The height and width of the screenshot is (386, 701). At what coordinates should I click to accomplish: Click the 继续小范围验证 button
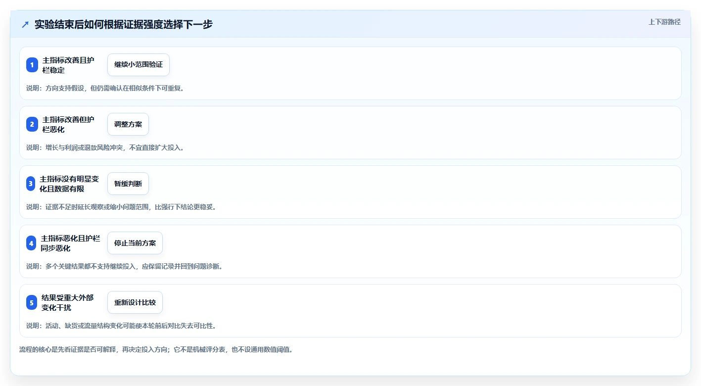click(139, 65)
